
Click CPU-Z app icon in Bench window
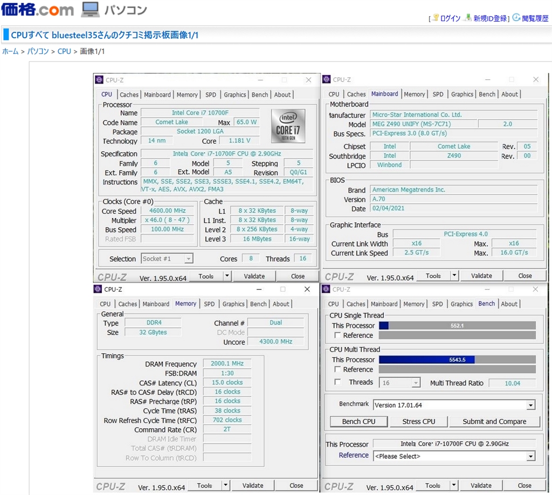click(x=326, y=289)
